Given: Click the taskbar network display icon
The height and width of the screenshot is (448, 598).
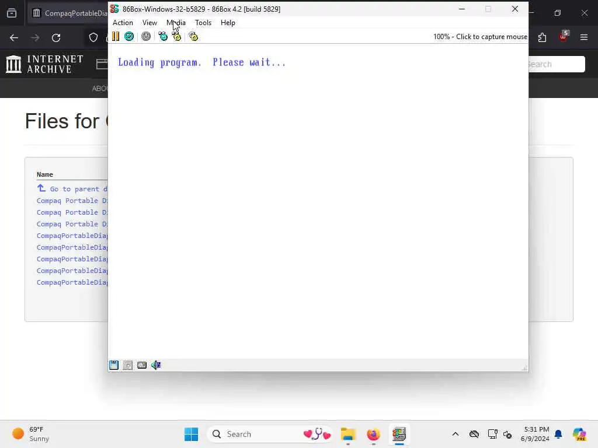Looking at the screenshot, I should 492,434.
